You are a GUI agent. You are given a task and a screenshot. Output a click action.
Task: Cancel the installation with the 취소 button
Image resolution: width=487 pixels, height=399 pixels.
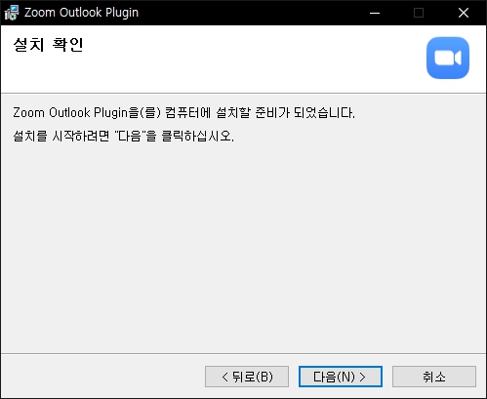pos(434,377)
